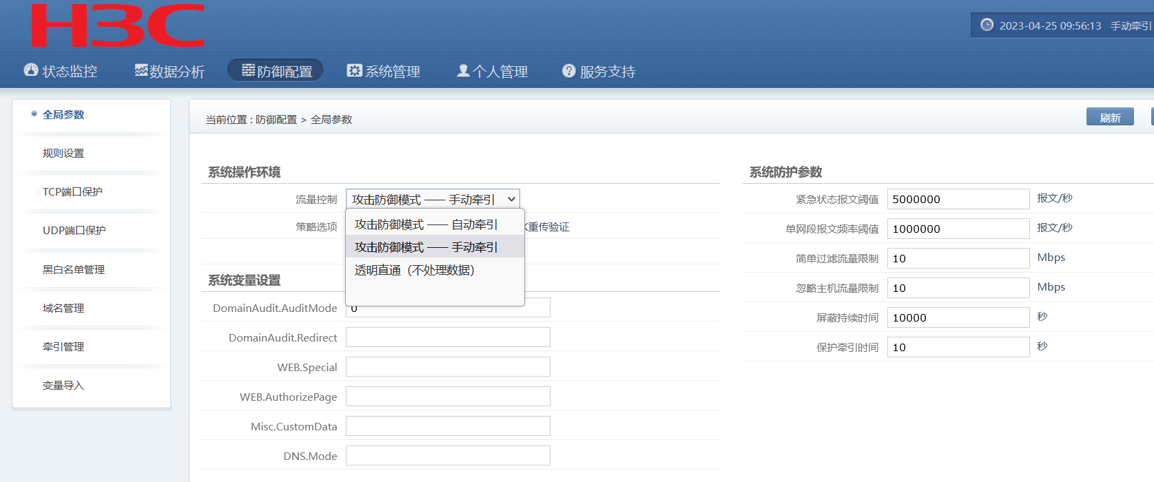Click the personal management user icon

464,70
